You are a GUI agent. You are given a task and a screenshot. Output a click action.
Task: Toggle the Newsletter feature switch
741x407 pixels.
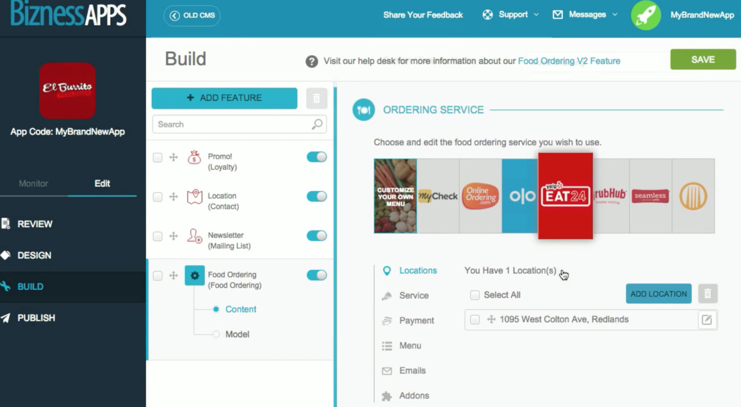click(x=317, y=235)
